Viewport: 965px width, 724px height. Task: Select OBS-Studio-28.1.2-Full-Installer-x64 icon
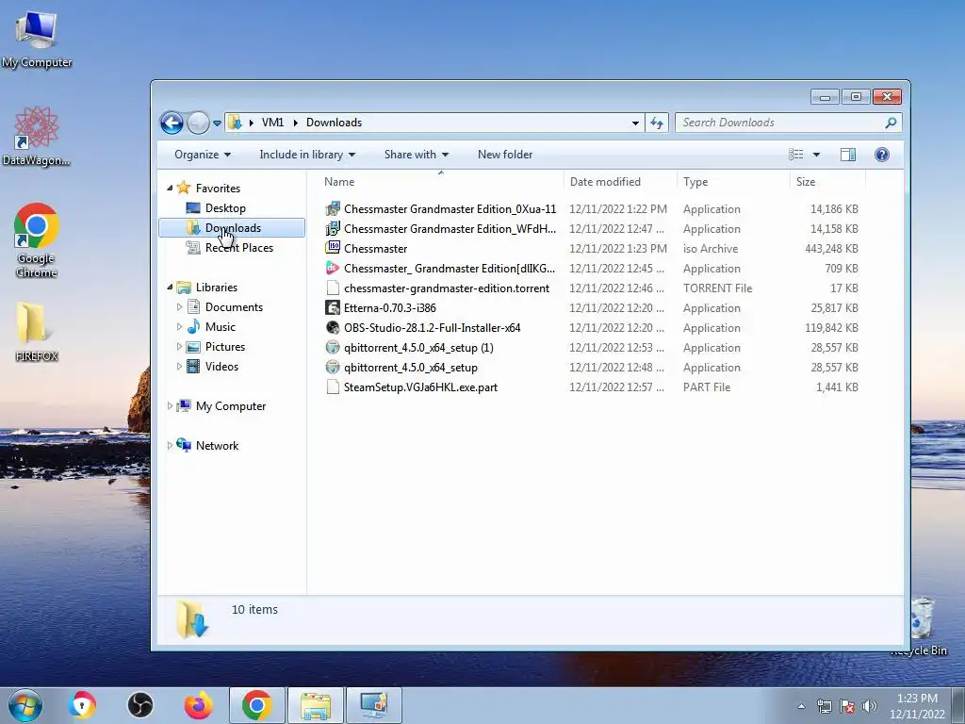coord(333,327)
